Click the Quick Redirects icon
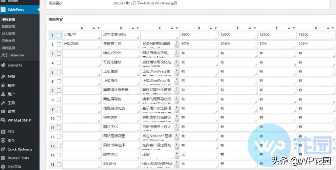Viewport: 336px width, 170px height. coord(3,149)
